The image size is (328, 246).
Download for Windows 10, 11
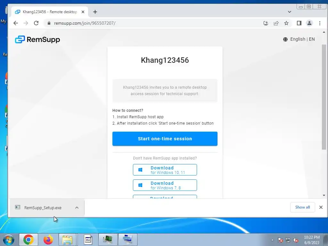pos(165,170)
